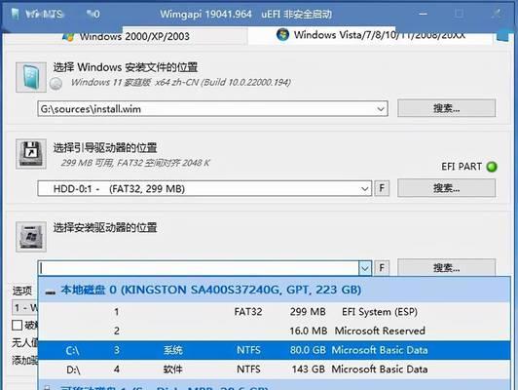This screenshot has height=390, width=518.
Task: Click the Windows logo icon at top right
Action: [x=502, y=35]
